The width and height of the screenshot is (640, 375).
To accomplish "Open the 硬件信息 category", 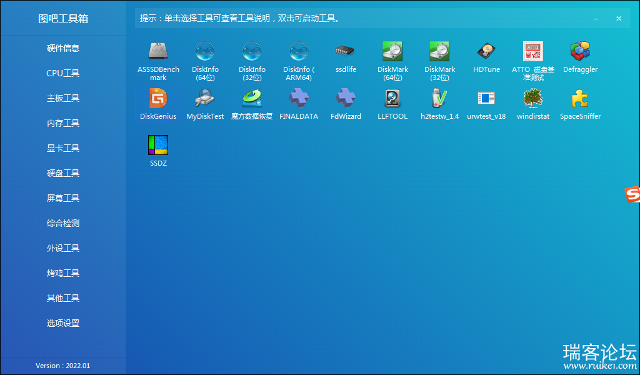I will [63, 48].
